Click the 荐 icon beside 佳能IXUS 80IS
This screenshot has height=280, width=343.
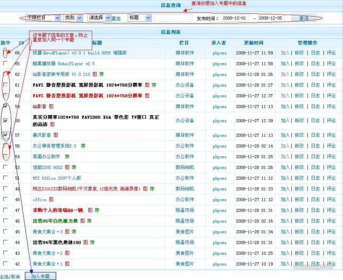coord(74,167)
